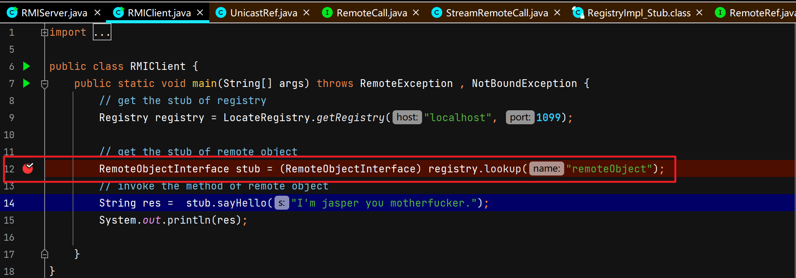Click line number 15 in gutter

point(9,220)
